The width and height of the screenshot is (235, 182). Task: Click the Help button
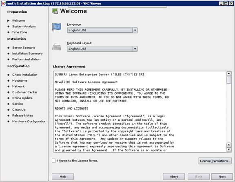(63, 177)
